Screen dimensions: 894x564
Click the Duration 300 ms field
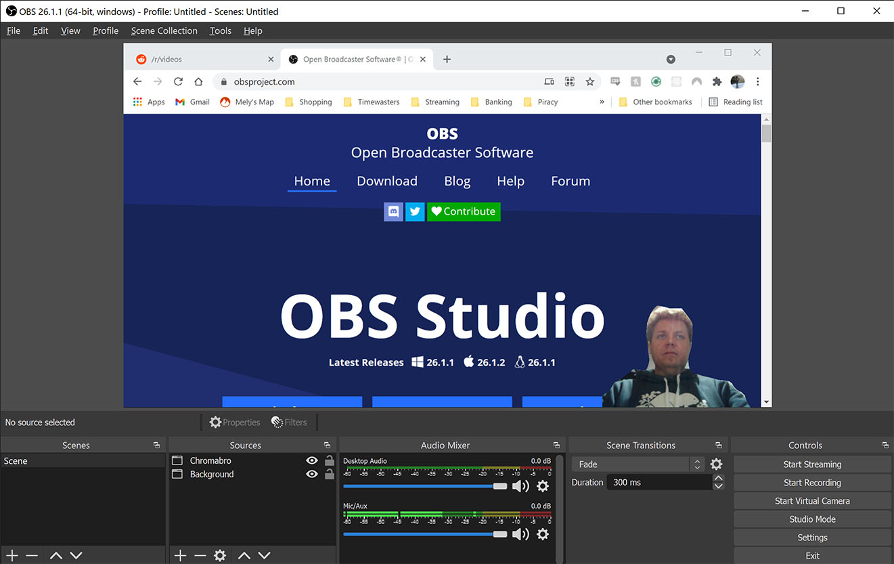coord(660,482)
